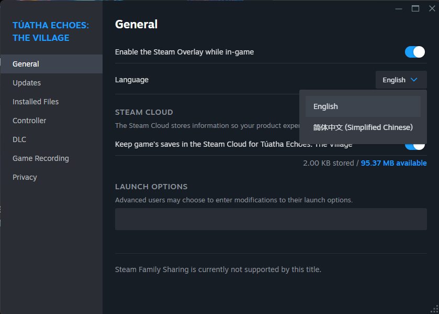Image resolution: width=439 pixels, height=314 pixels.
Task: Open the General settings tab
Action: (x=26, y=64)
